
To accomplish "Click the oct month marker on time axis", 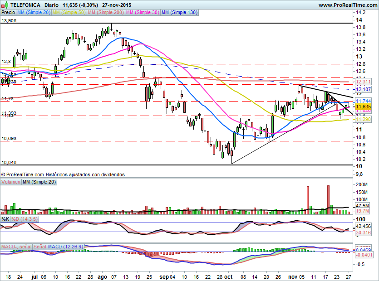I will tap(228, 277).
